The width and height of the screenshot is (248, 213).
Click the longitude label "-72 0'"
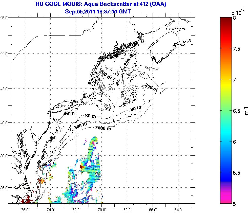(x=76, y=210)
